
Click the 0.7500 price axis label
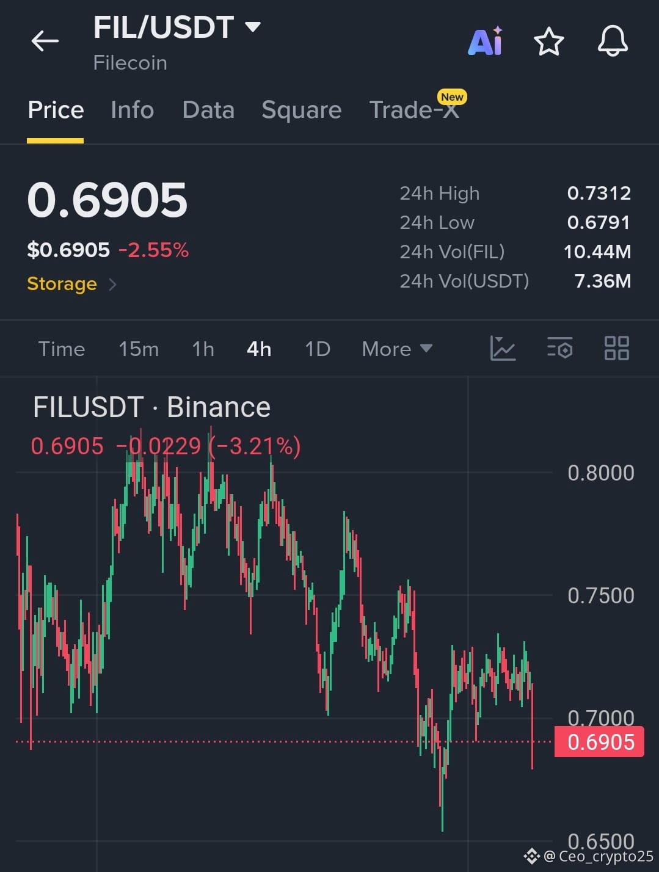[601, 596]
